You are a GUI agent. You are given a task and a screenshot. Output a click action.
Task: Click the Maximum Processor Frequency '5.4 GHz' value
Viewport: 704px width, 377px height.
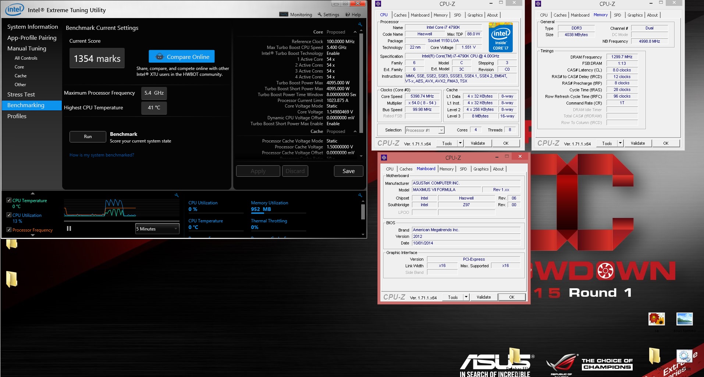coord(154,93)
